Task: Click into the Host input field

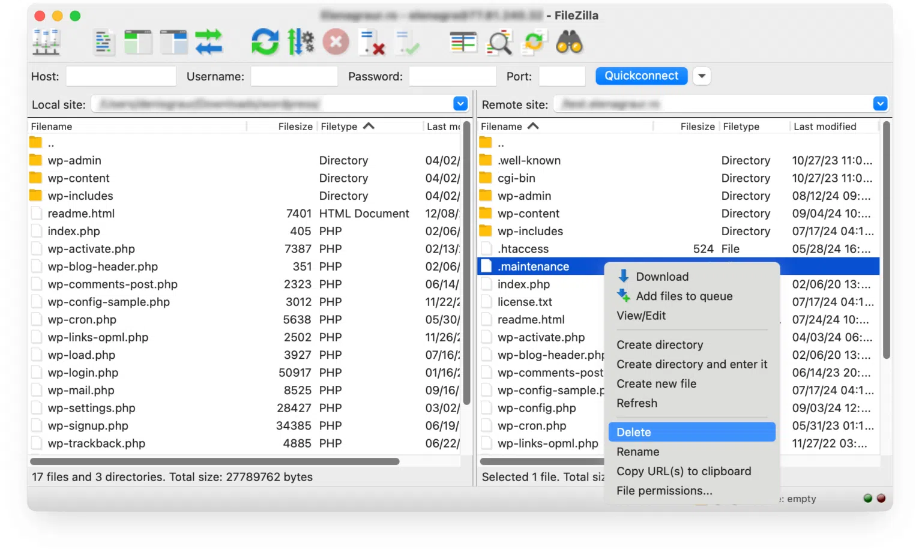Action: pyautogui.click(x=121, y=76)
